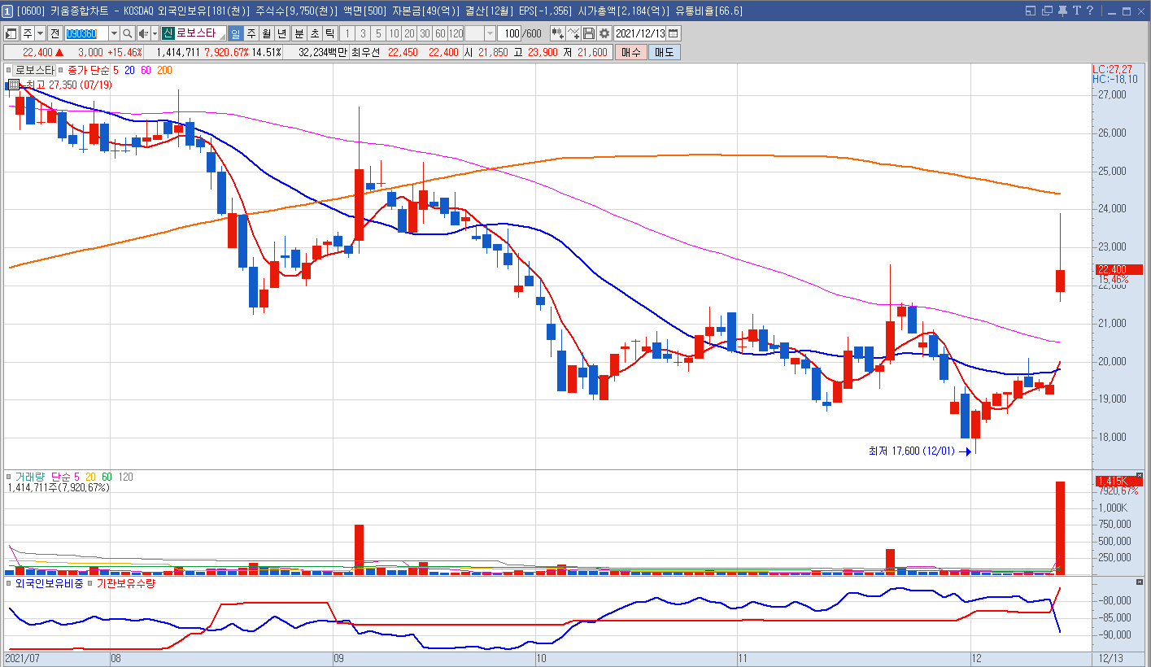Open chart settings gear icon
1151x667 pixels.
click(604, 33)
